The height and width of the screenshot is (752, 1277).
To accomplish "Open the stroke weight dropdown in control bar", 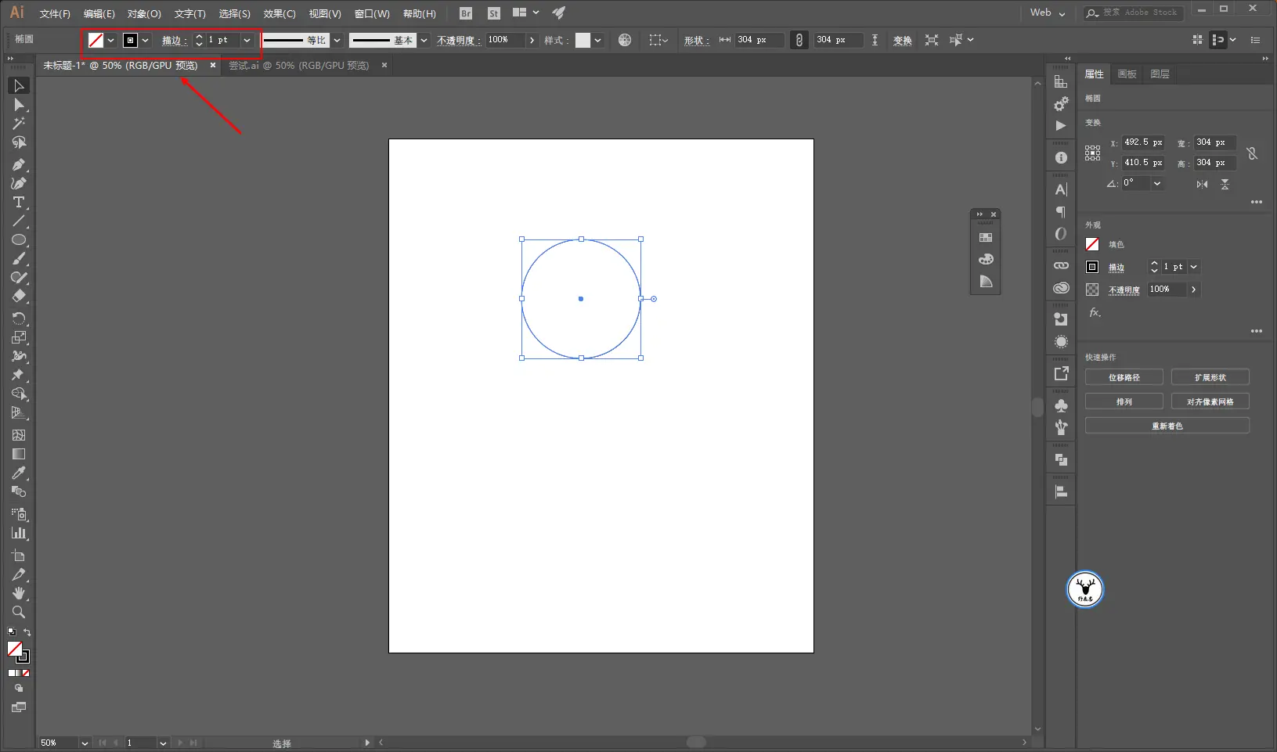I will [x=247, y=40].
